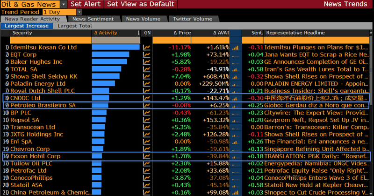374x196 pixels.
Task: Click the Representative Headline filter input field
Action: coord(316,40)
